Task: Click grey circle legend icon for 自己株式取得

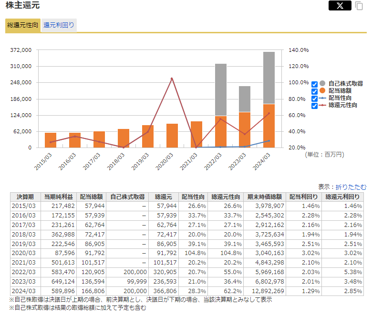Action: [x=322, y=83]
